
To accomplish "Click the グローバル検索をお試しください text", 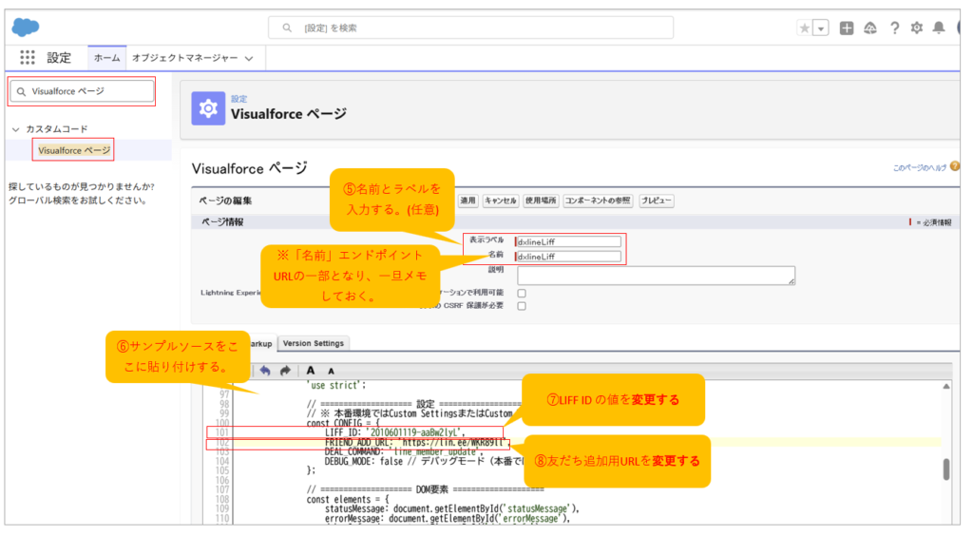I will pyautogui.click(x=78, y=201).
